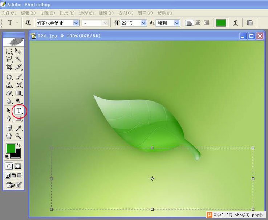Pick the Eyedropper tool
Image resolution: width=268 pixels, height=220 pixels.
tap(19, 128)
